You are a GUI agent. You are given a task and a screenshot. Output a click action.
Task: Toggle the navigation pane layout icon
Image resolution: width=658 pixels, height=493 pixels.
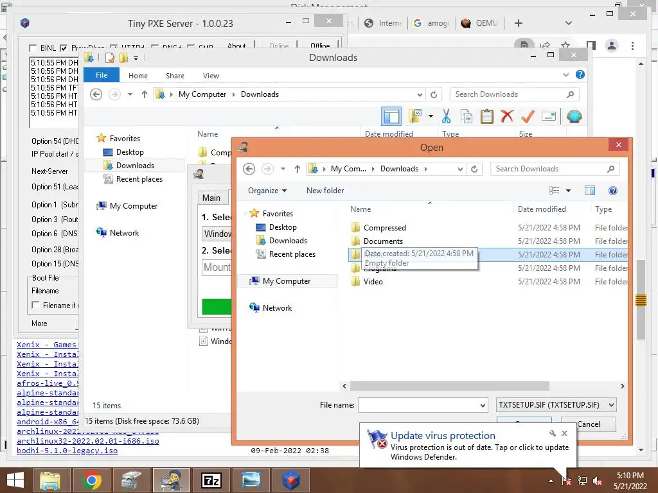click(x=391, y=117)
